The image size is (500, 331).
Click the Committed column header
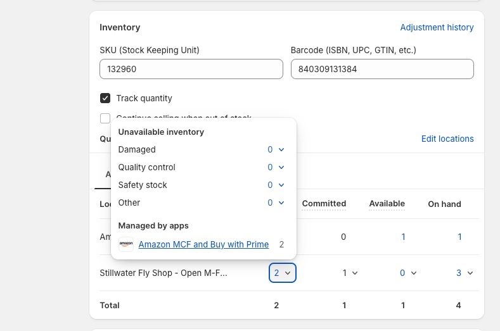[x=324, y=204]
